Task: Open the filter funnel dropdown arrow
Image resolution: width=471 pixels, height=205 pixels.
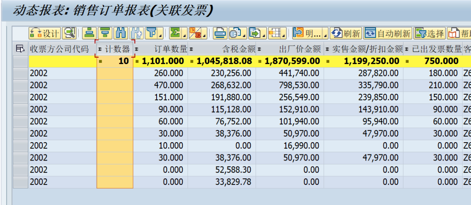Action: click(x=161, y=36)
